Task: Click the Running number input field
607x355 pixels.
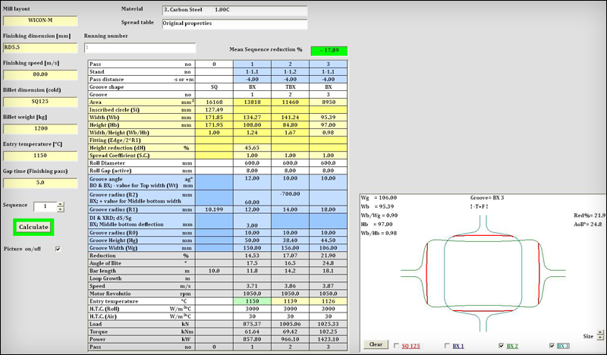Action: pyautogui.click(x=140, y=48)
